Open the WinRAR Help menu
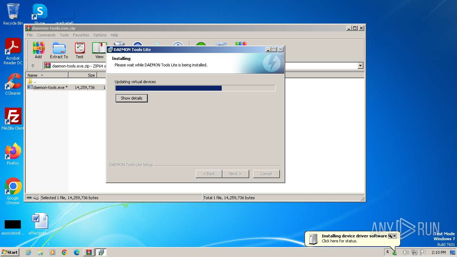 [114, 35]
